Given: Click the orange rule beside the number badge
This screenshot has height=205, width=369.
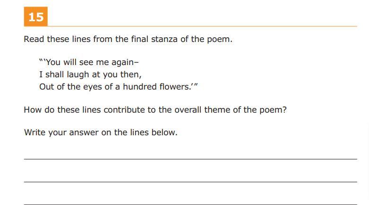Looking at the screenshot, I should click(x=202, y=26).
